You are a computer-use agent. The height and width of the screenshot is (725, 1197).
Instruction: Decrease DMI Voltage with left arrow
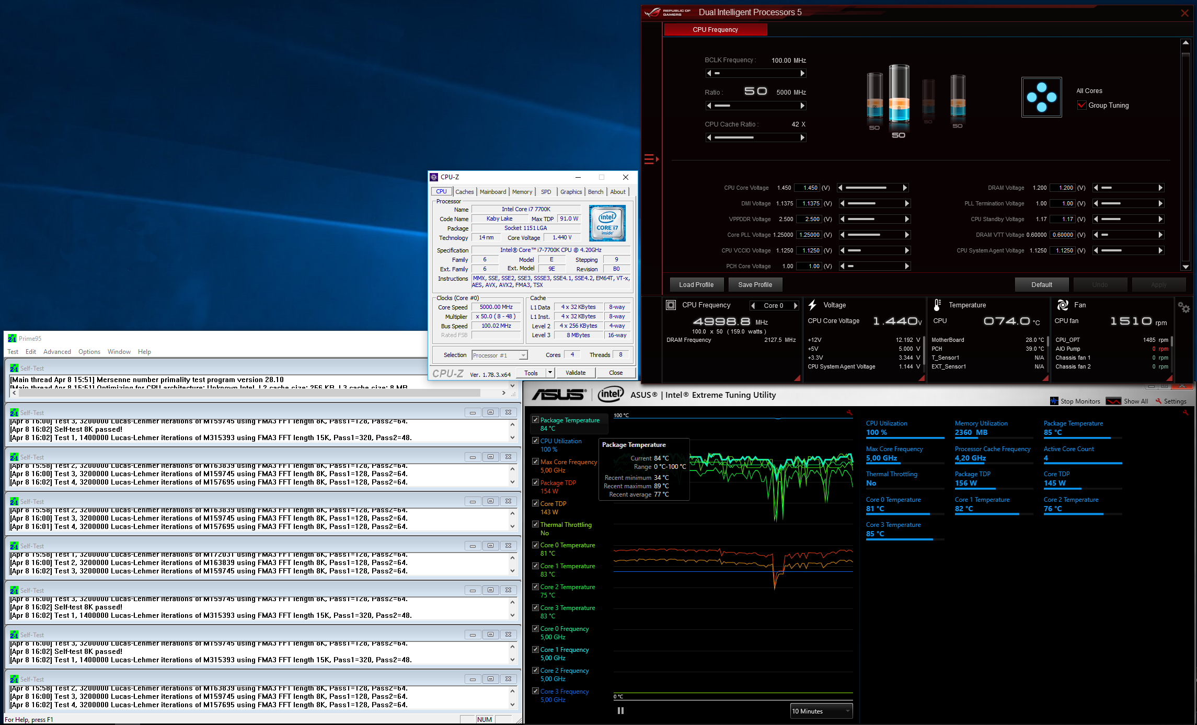[842, 203]
